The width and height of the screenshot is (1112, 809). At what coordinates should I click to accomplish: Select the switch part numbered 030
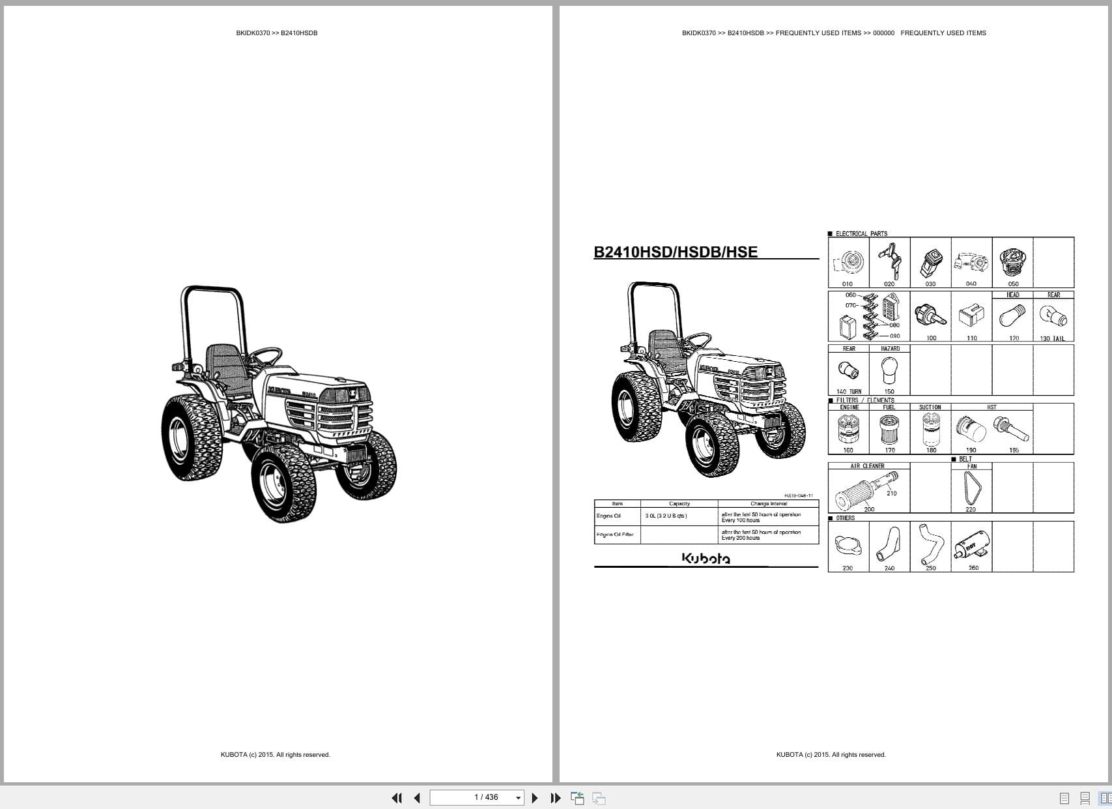(x=930, y=263)
